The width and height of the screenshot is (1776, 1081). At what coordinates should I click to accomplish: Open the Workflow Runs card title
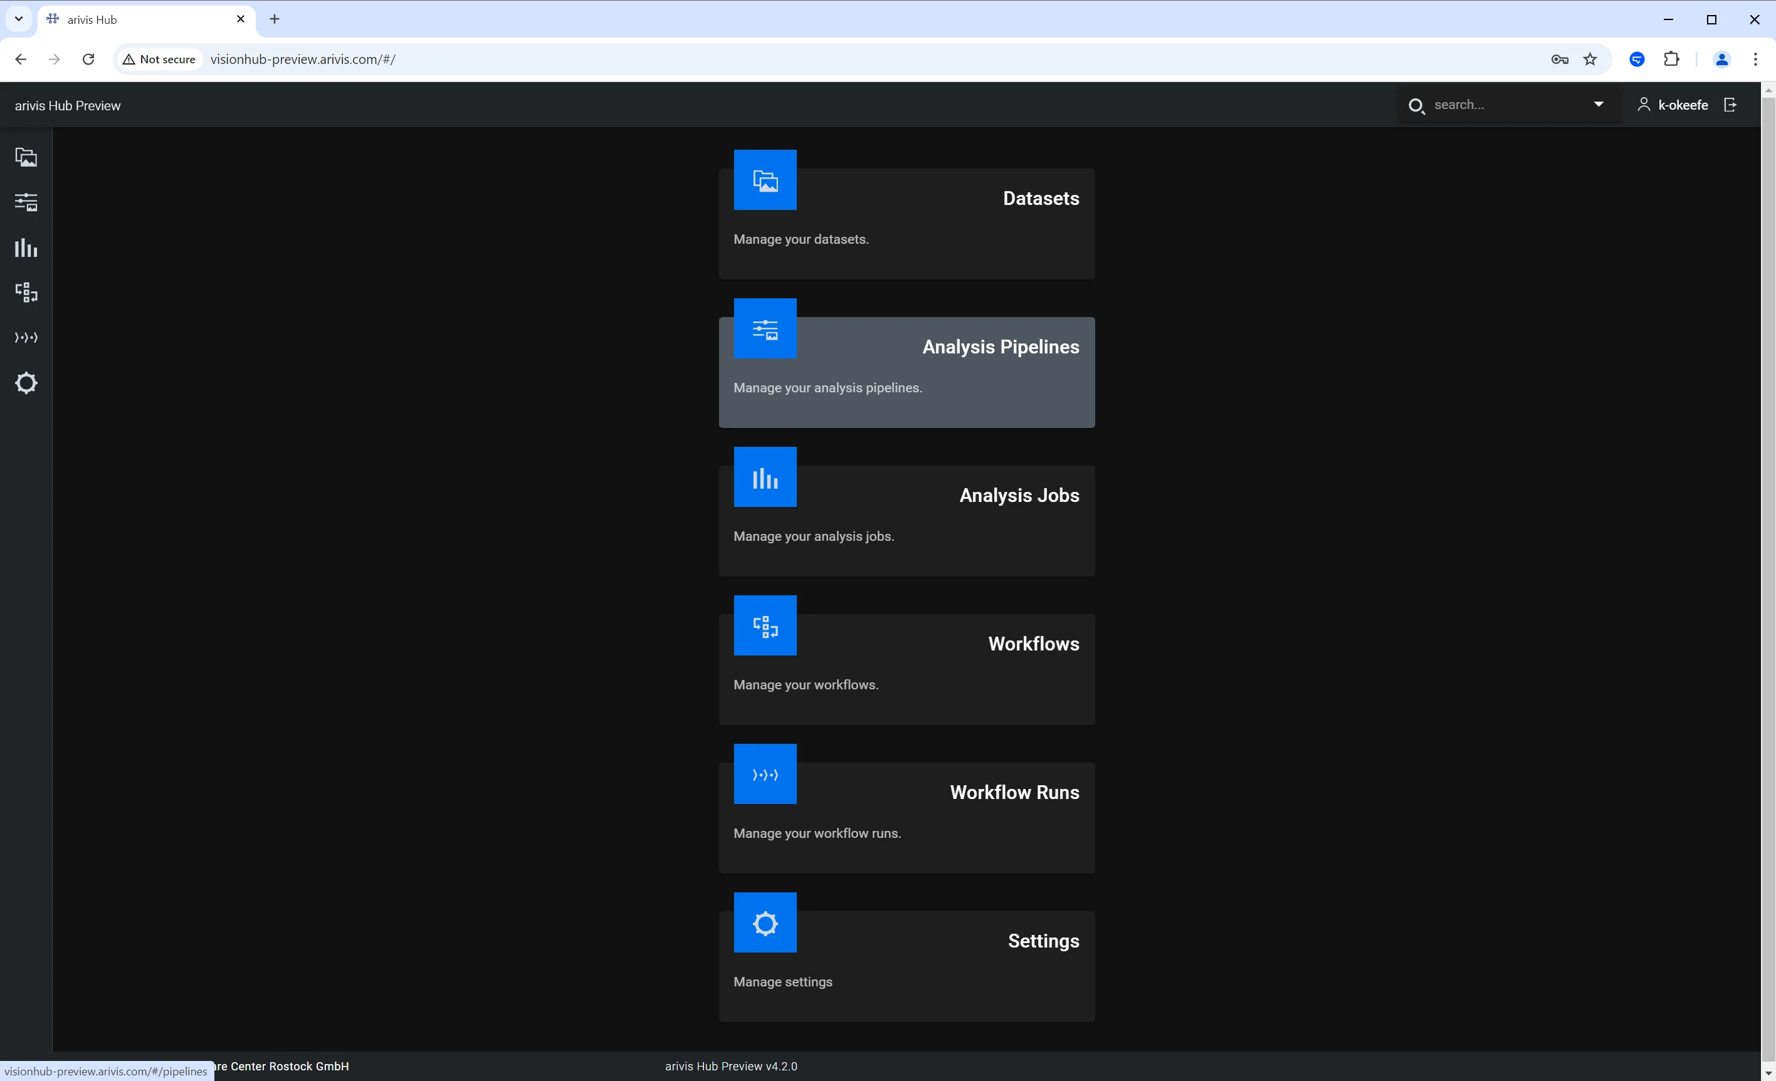[x=1014, y=792]
